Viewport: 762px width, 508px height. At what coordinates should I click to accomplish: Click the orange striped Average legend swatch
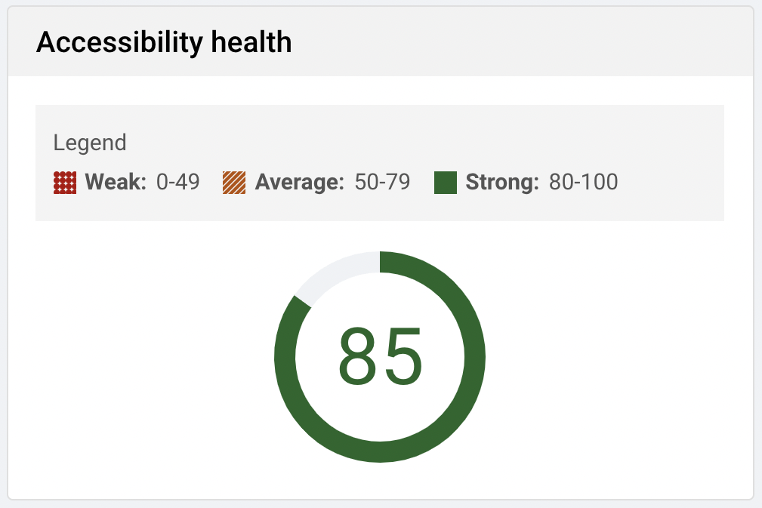[x=234, y=183]
